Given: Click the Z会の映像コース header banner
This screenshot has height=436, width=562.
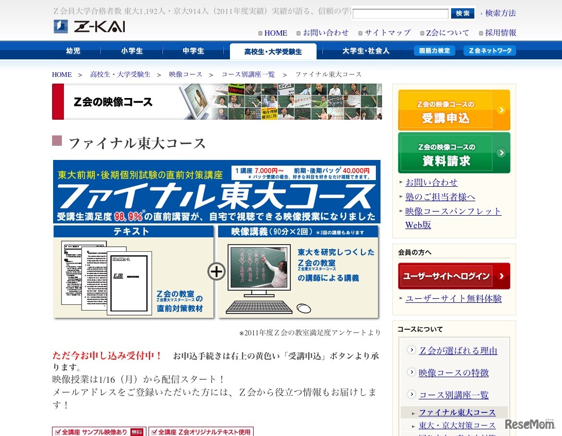Looking at the screenshot, I should (x=217, y=102).
